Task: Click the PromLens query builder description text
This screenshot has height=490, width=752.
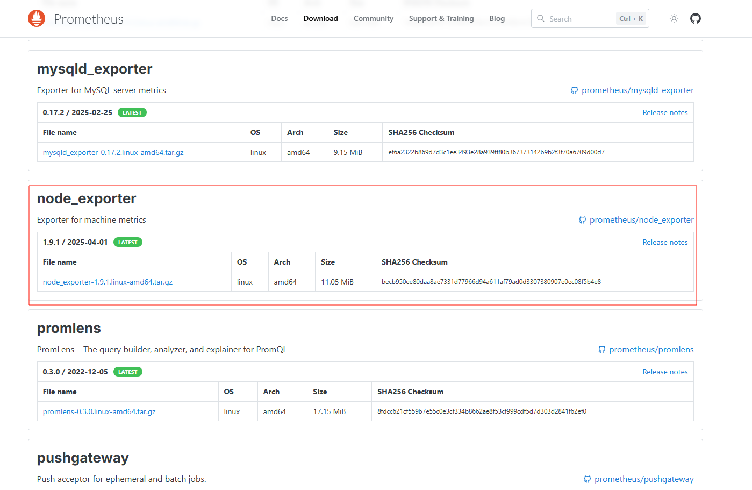Action: click(162, 350)
